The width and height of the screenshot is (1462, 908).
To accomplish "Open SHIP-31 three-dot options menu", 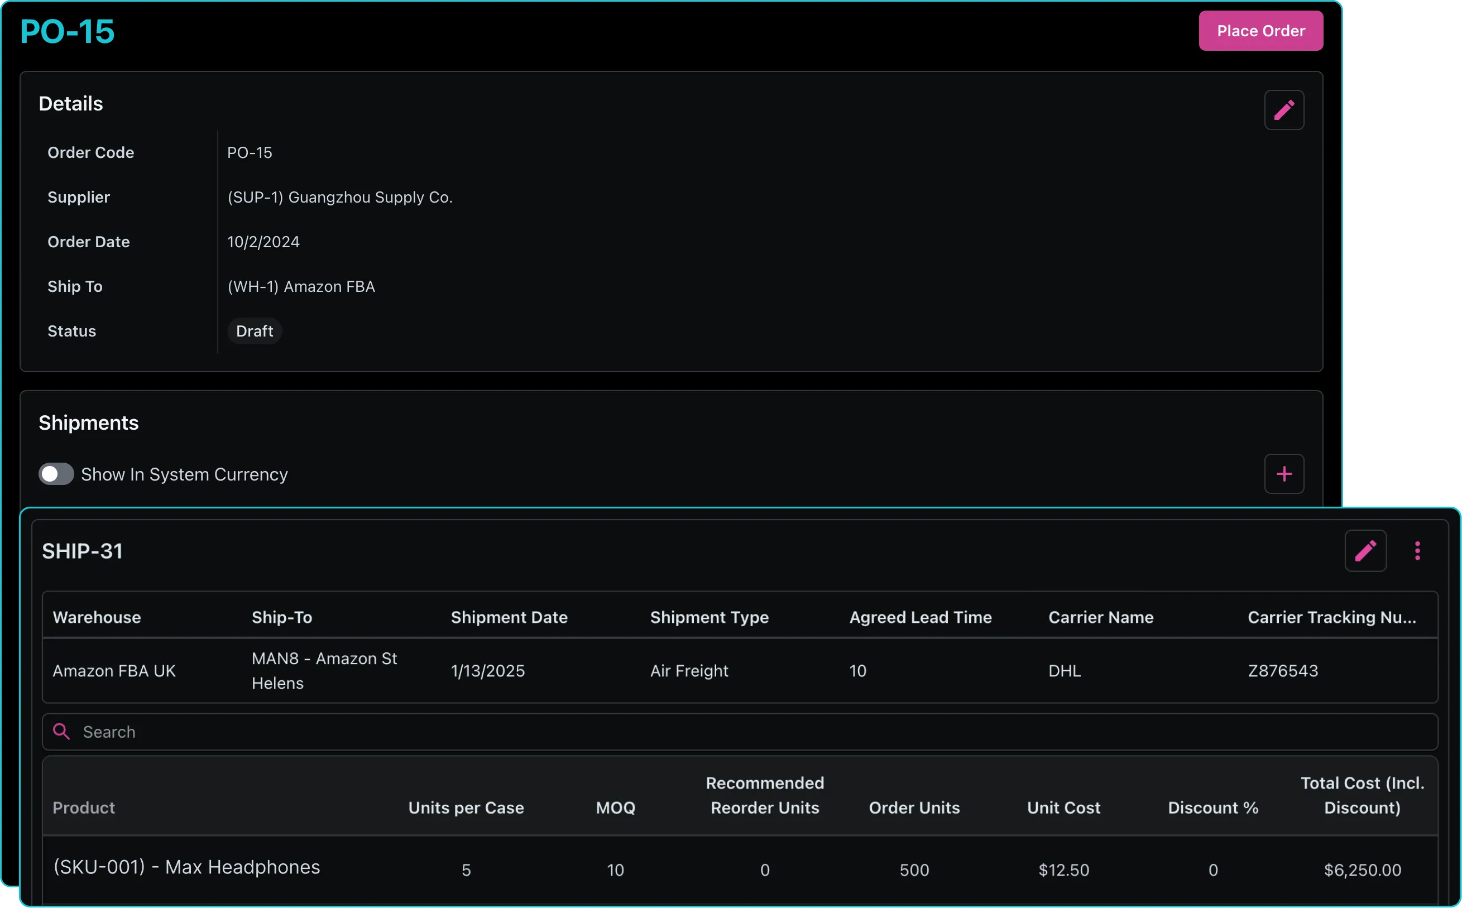I will pyautogui.click(x=1417, y=551).
